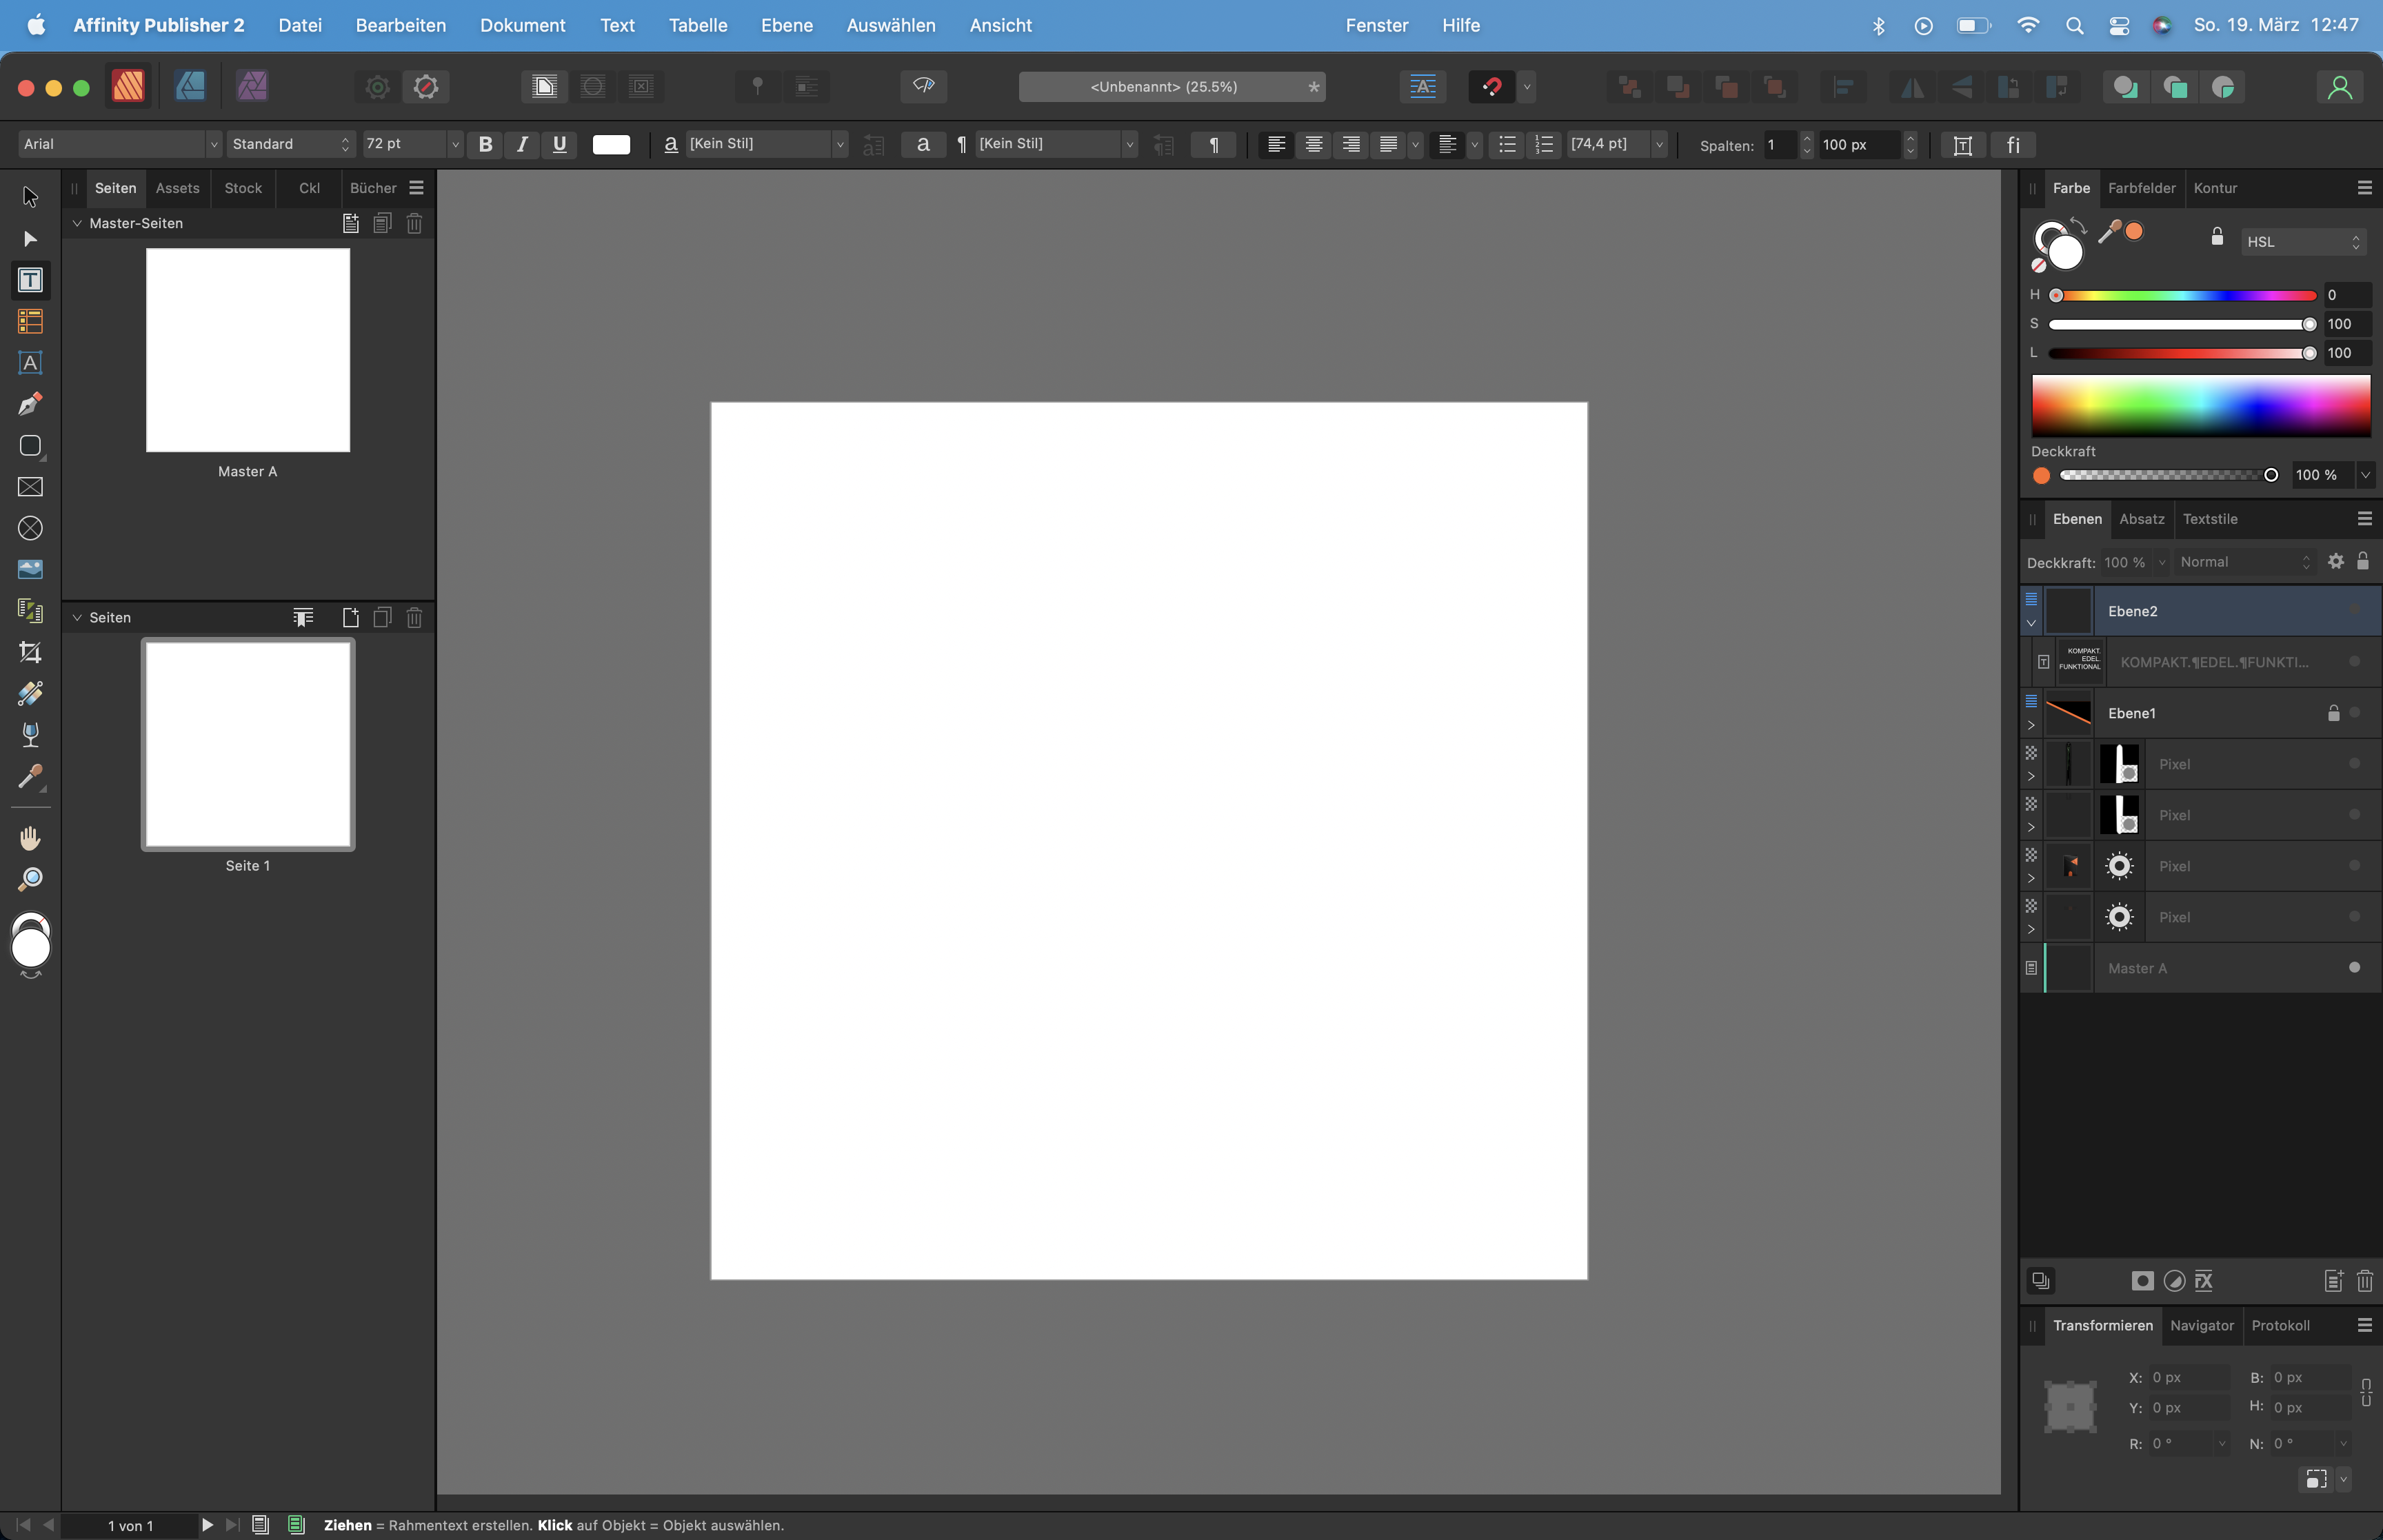Expand the Ebene1 layer group
Image resolution: width=2383 pixels, height=1540 pixels.
pyautogui.click(x=2031, y=725)
